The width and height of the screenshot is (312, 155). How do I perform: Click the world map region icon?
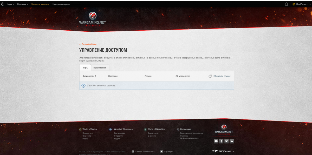215,151
